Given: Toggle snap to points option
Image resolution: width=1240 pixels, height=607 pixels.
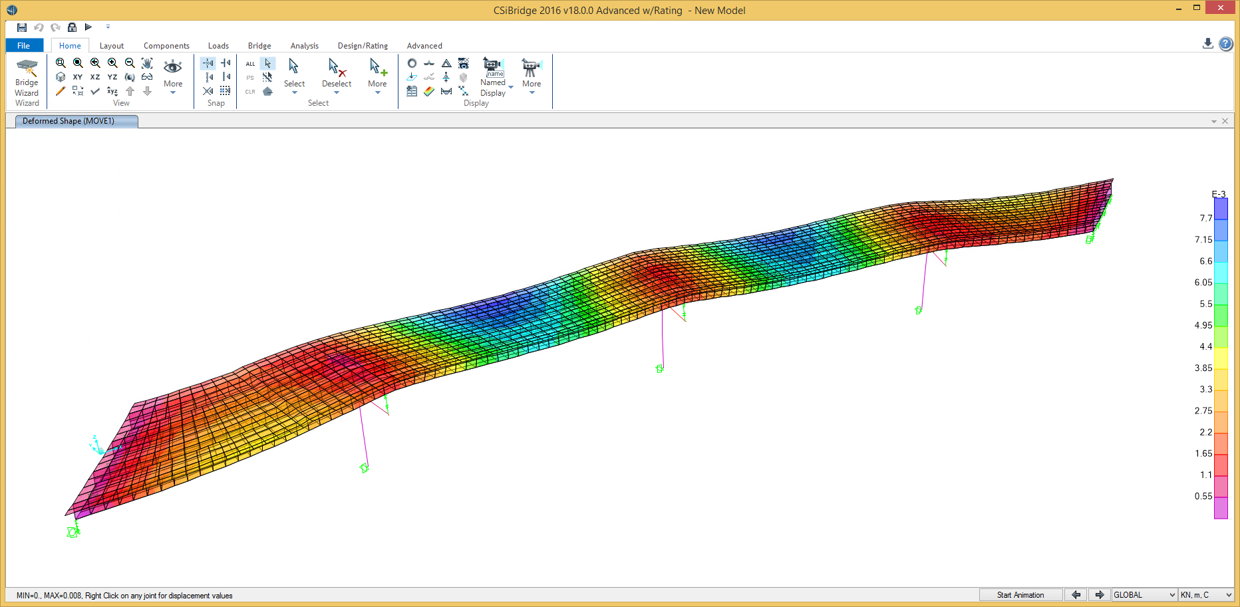Looking at the screenshot, I should 208,63.
